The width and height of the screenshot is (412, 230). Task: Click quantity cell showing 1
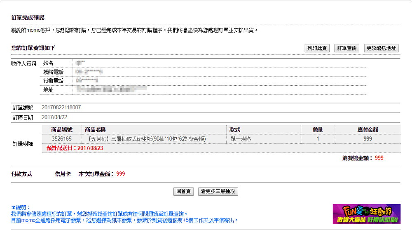click(318, 139)
